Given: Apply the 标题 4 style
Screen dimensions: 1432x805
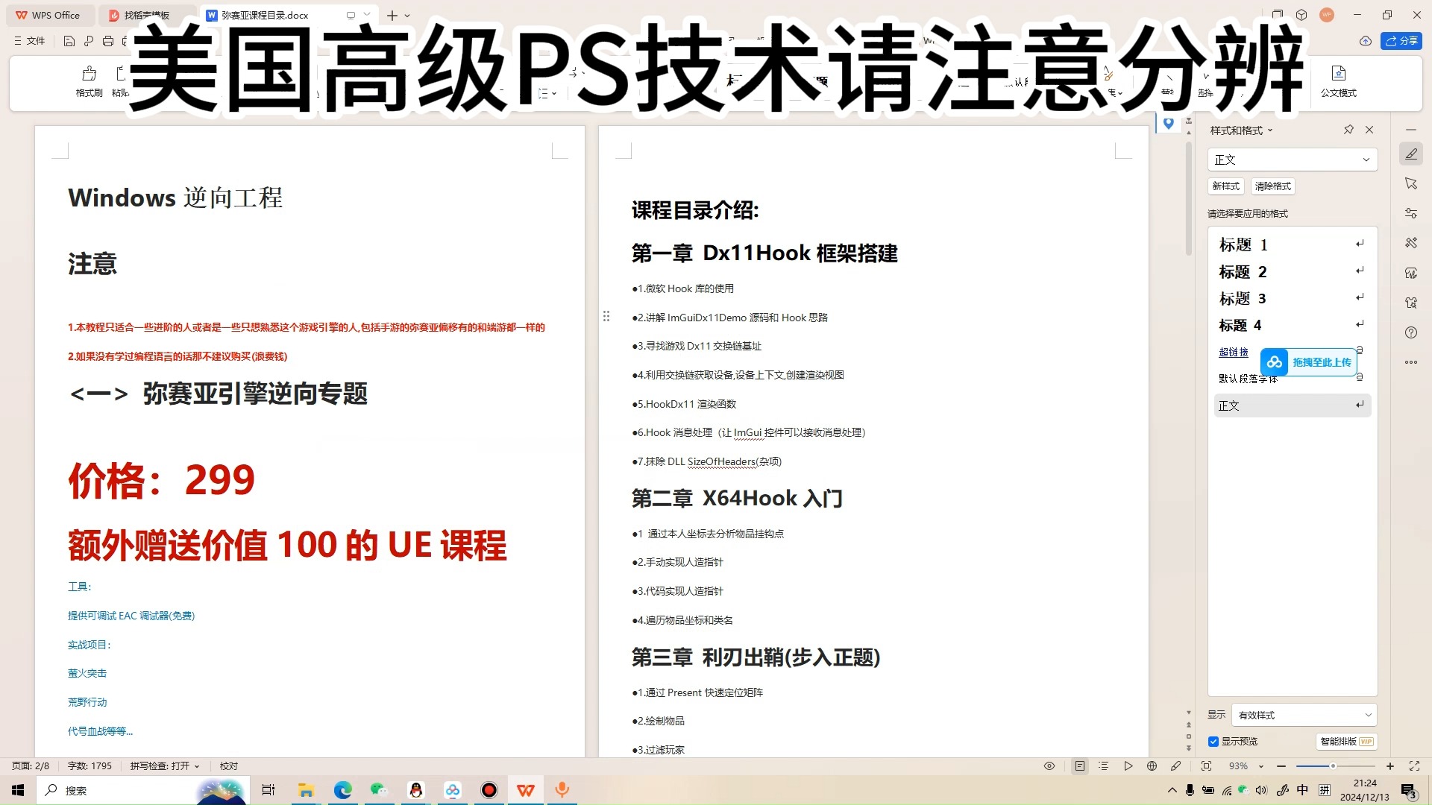Looking at the screenshot, I should coord(1293,325).
